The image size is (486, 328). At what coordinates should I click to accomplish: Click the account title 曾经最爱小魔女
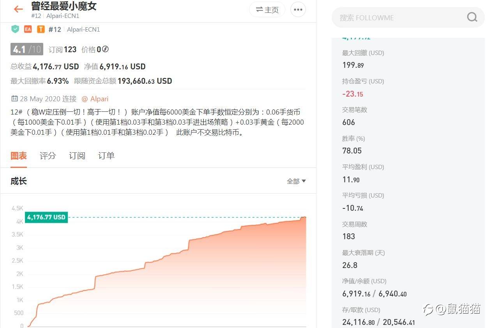[64, 6]
